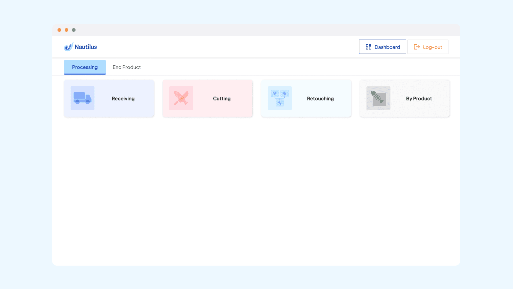513x289 pixels.
Task: Open the End Product tab
Action: pos(127,67)
